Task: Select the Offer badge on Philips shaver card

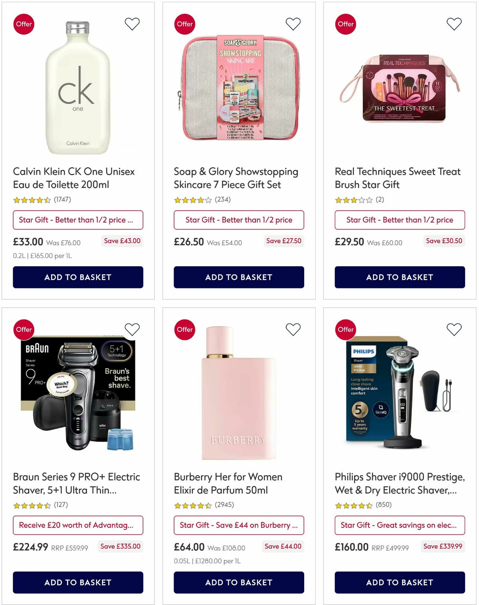Action: (345, 330)
